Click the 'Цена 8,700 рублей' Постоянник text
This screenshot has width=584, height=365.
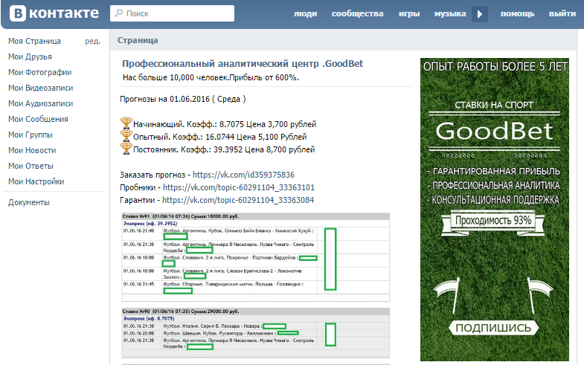280,149
